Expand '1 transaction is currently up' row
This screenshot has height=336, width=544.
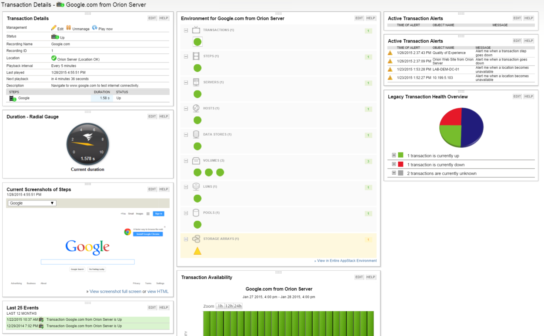[x=394, y=155]
